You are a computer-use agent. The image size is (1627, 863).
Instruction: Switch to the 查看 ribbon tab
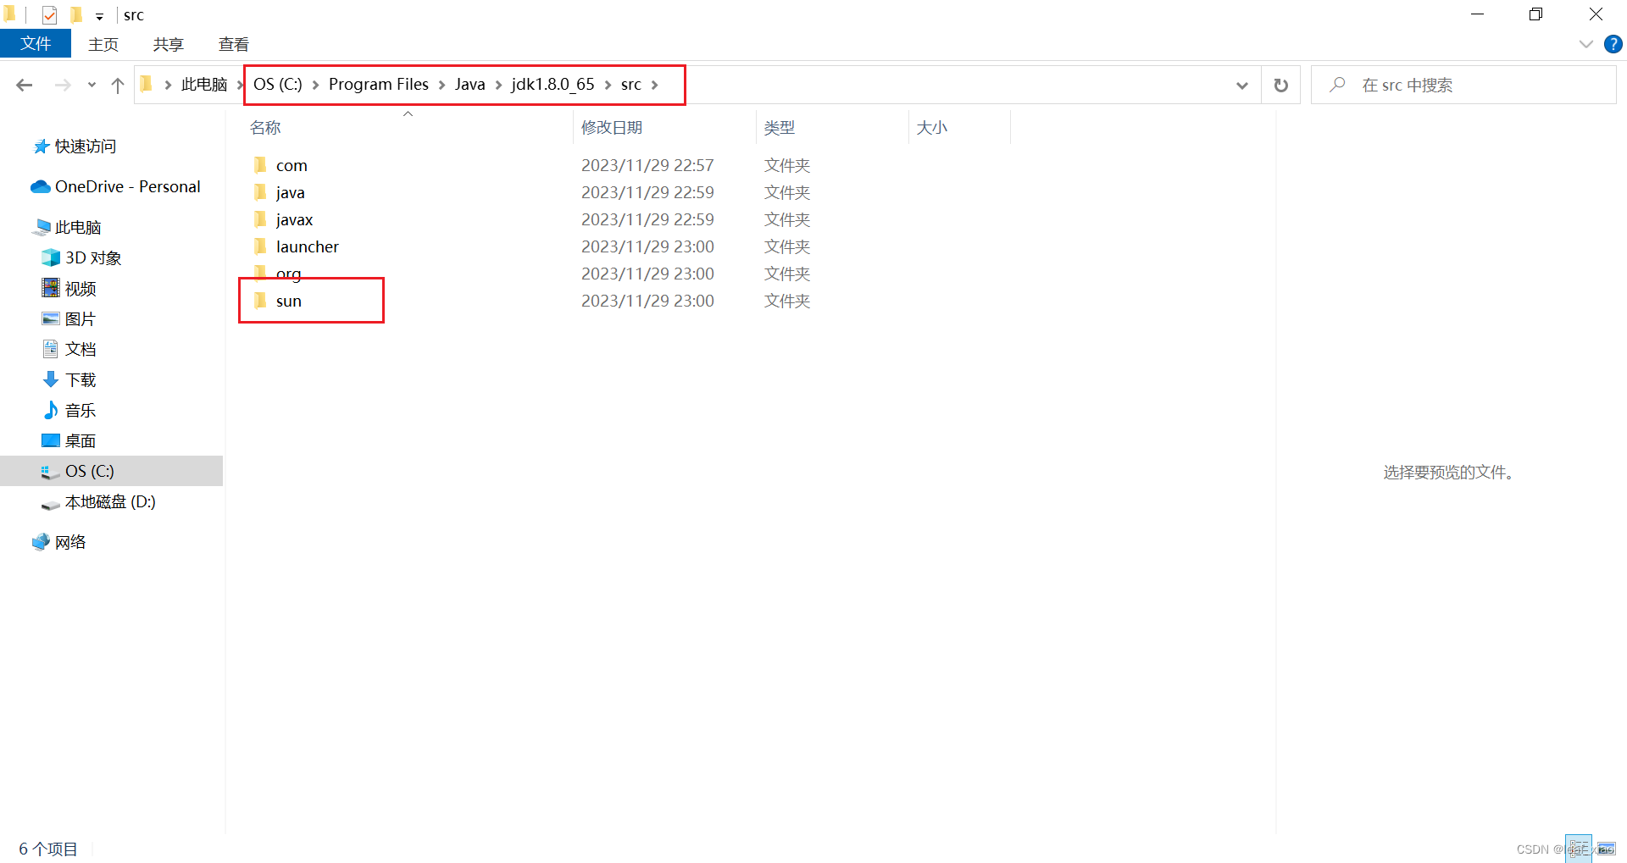click(233, 44)
